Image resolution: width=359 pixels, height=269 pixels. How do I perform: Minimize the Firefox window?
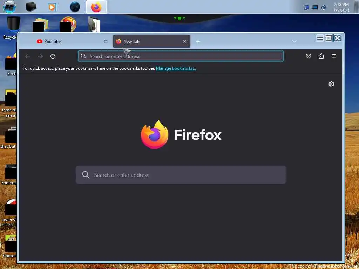tap(320, 38)
